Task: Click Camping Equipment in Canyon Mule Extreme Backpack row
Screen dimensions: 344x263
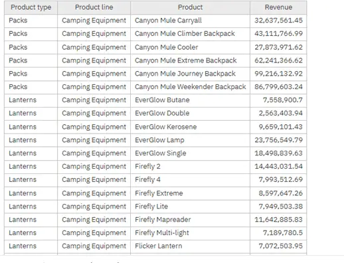Action: click(x=94, y=60)
